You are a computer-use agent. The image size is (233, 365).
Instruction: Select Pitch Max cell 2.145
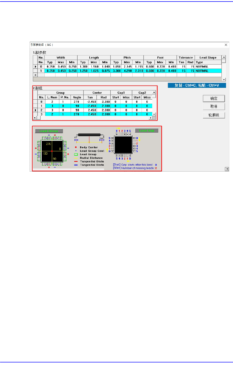click(x=127, y=67)
